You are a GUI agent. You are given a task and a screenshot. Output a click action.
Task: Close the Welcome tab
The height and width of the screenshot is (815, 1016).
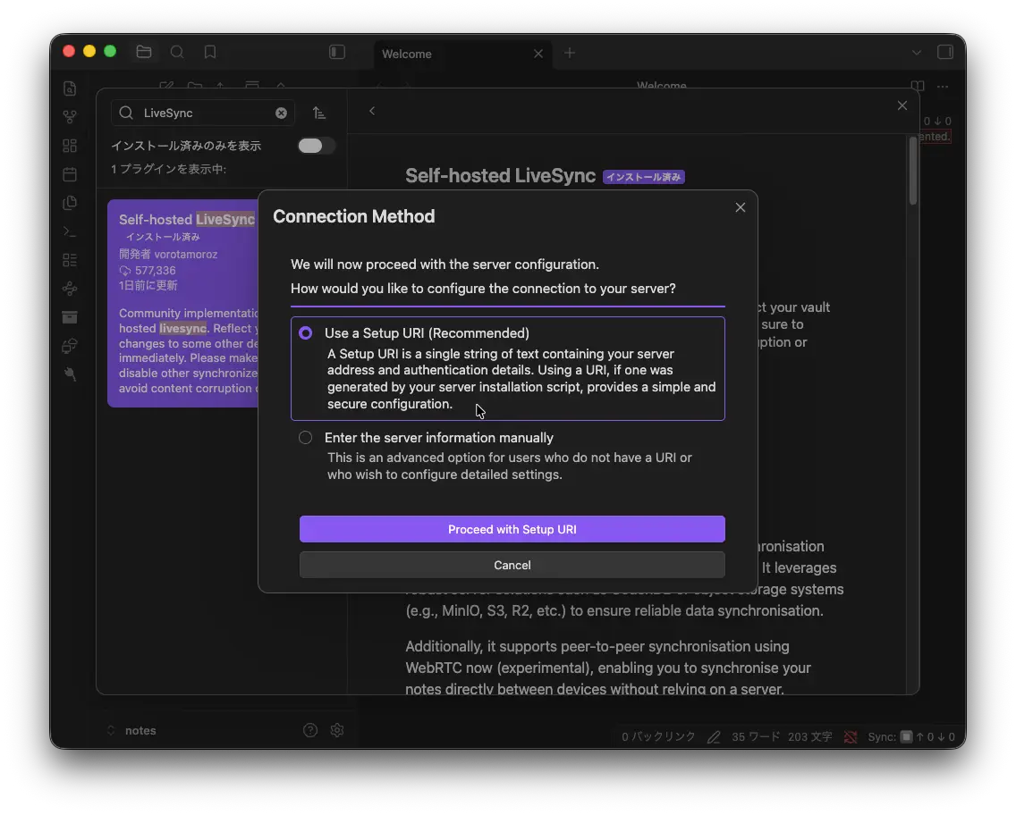point(538,54)
